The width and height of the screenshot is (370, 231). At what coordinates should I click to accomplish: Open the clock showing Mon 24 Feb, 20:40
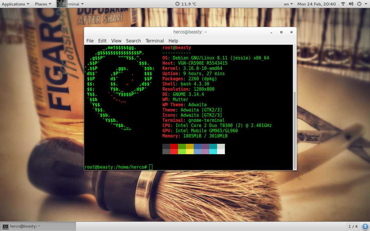pyautogui.click(x=317, y=4)
